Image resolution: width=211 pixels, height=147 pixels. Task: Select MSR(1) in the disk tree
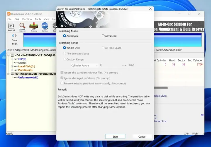23,63
